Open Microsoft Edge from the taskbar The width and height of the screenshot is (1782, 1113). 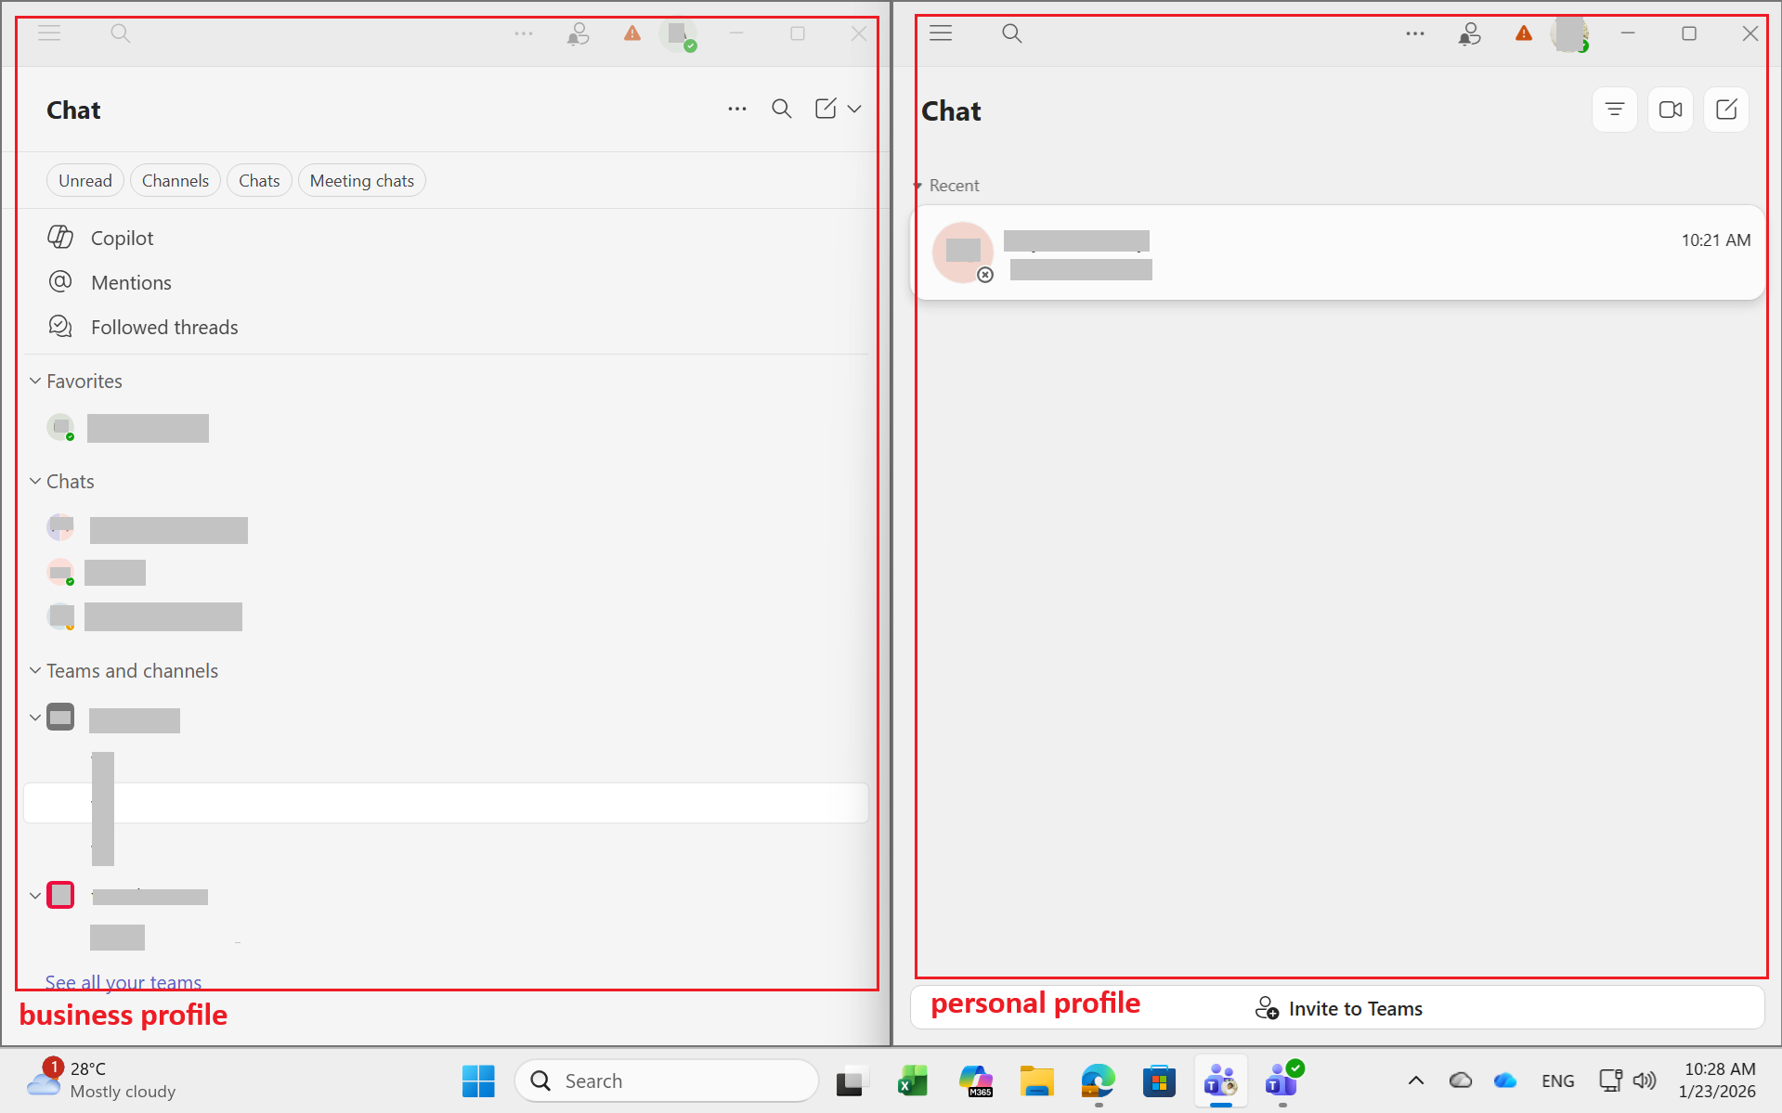1098,1081
